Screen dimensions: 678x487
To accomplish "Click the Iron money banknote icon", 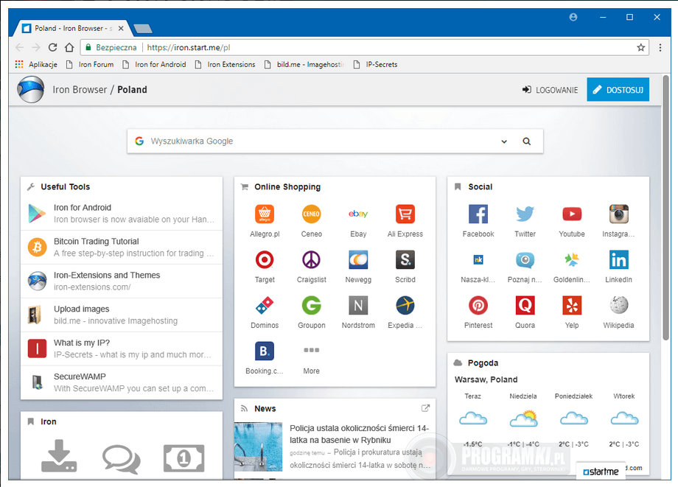I will (x=184, y=458).
